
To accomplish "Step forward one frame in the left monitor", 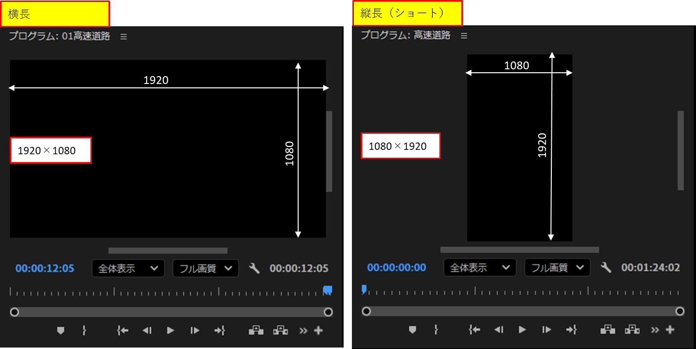I will pyautogui.click(x=194, y=330).
